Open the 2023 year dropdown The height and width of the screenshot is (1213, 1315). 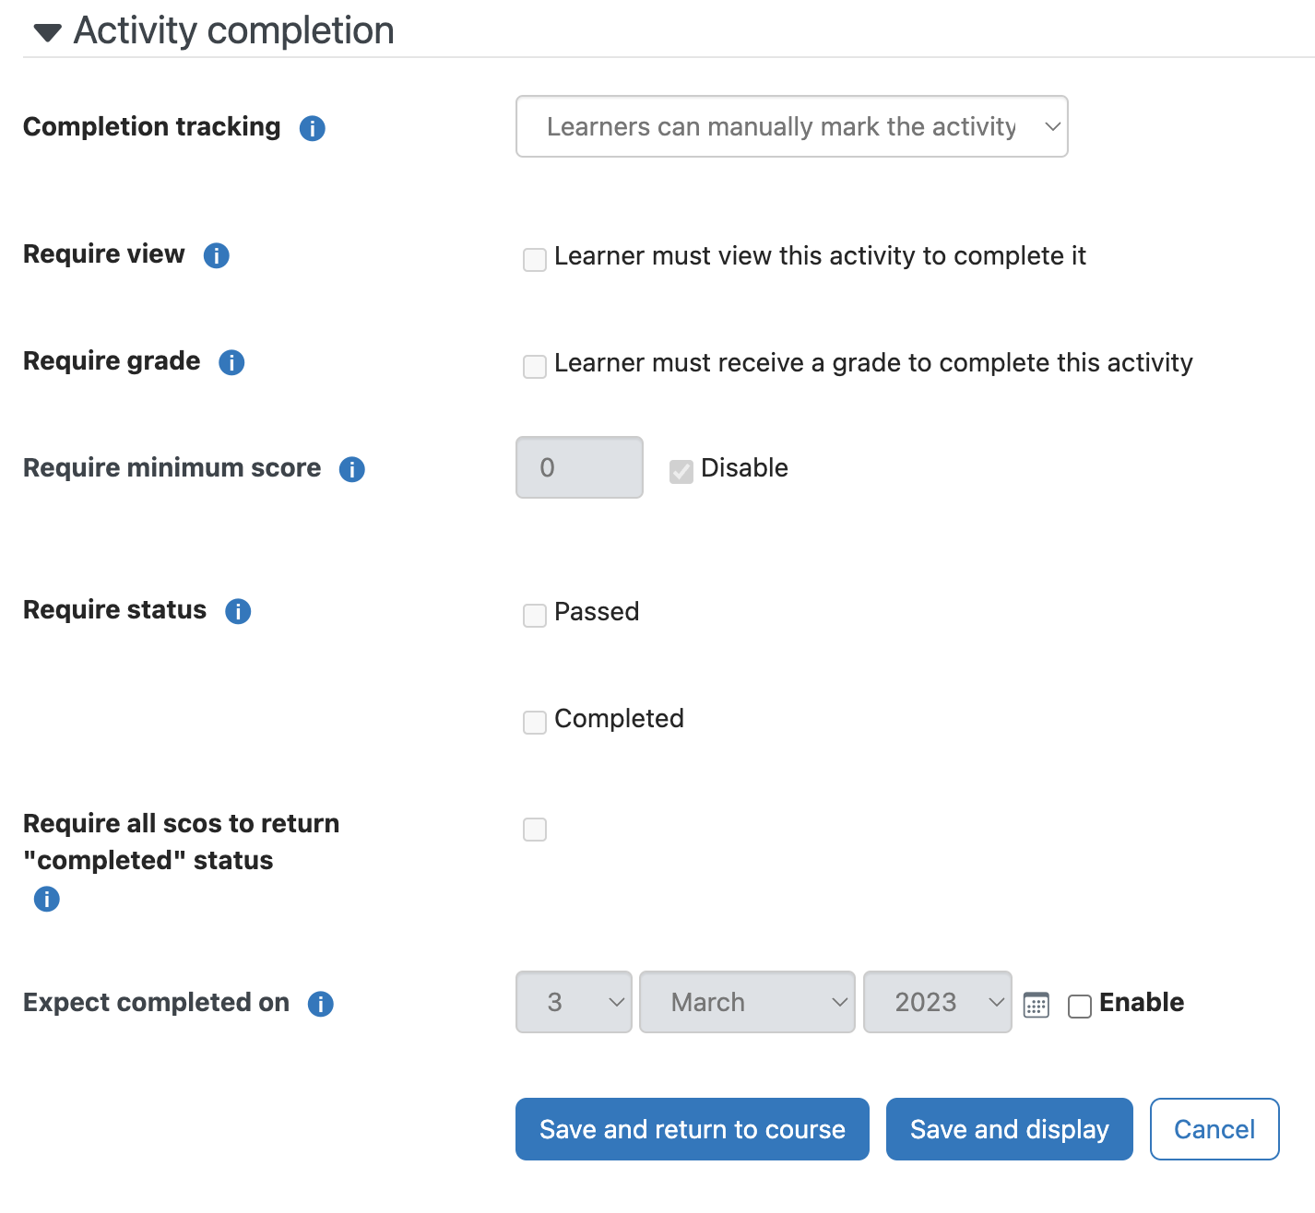click(x=938, y=1002)
